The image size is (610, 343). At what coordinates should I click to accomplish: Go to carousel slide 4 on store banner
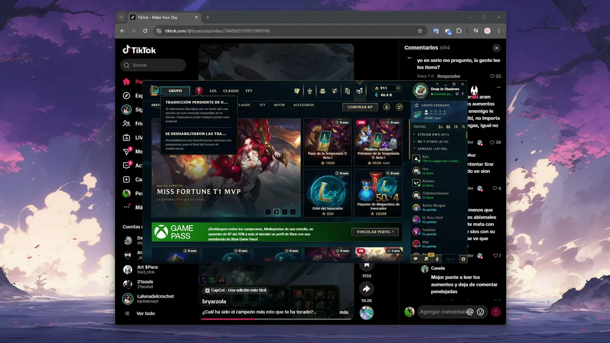[x=293, y=212]
